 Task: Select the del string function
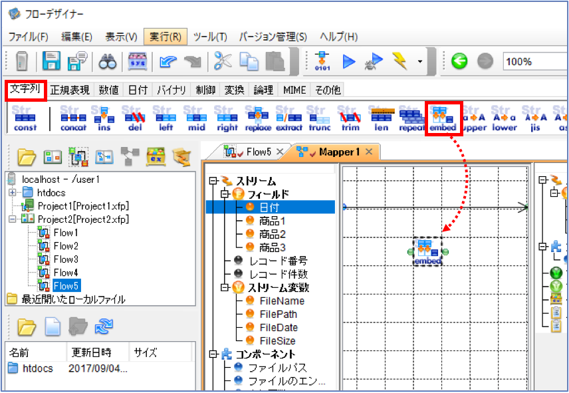[x=135, y=118]
